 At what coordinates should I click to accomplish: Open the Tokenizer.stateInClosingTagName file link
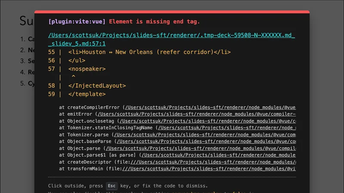click(x=226, y=128)
